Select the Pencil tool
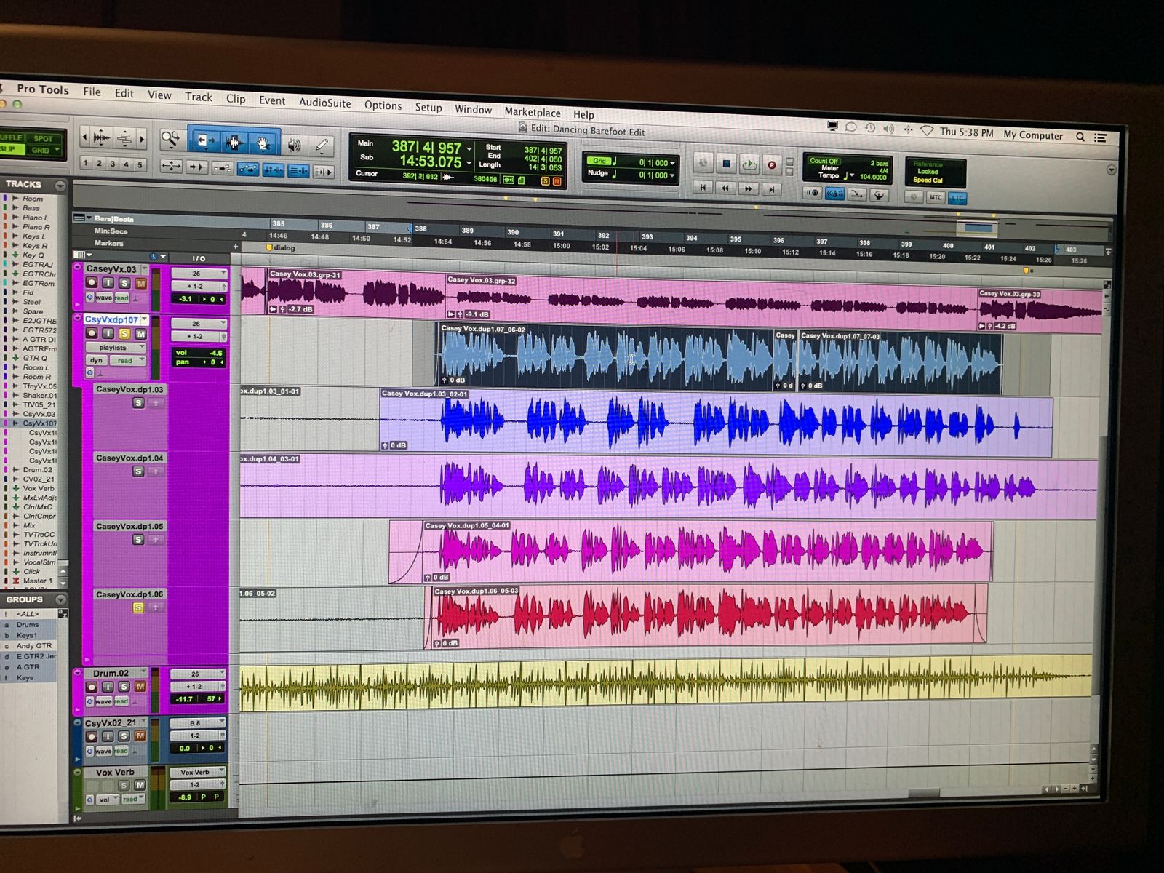Screen dimensions: 1164x873 coord(322,145)
